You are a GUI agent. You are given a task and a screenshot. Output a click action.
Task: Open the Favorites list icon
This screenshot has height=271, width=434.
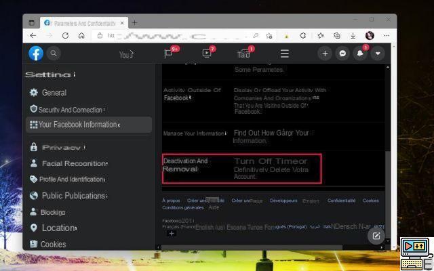tap(321, 36)
